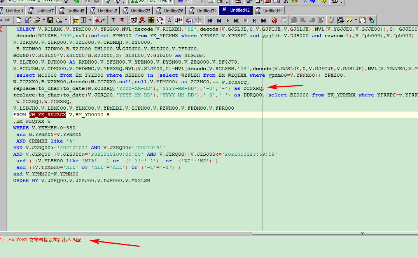Switch to the Untitled4 tab
The height and width of the screenshot is (258, 418).
[x=12, y=10]
